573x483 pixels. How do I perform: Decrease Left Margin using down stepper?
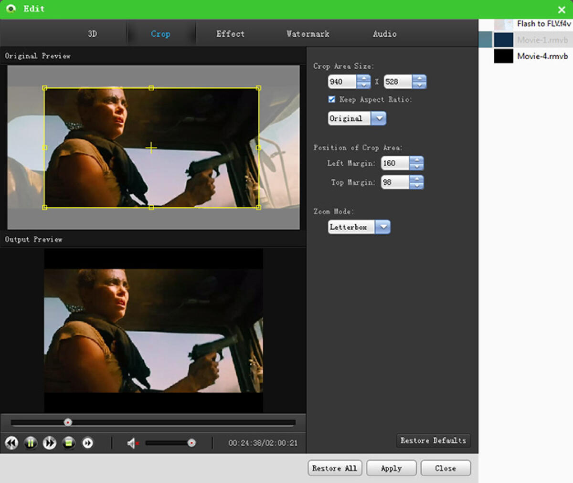(416, 166)
